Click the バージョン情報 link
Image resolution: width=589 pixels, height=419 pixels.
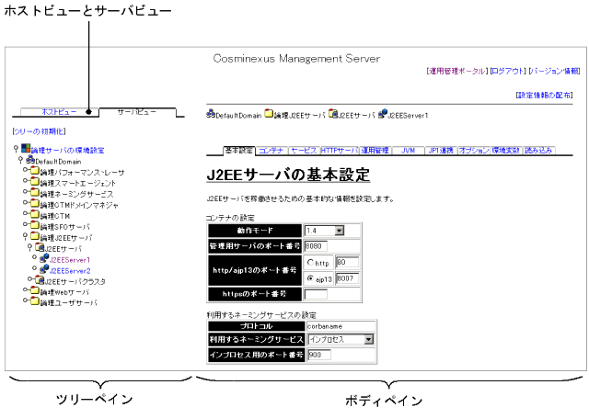[x=555, y=71]
